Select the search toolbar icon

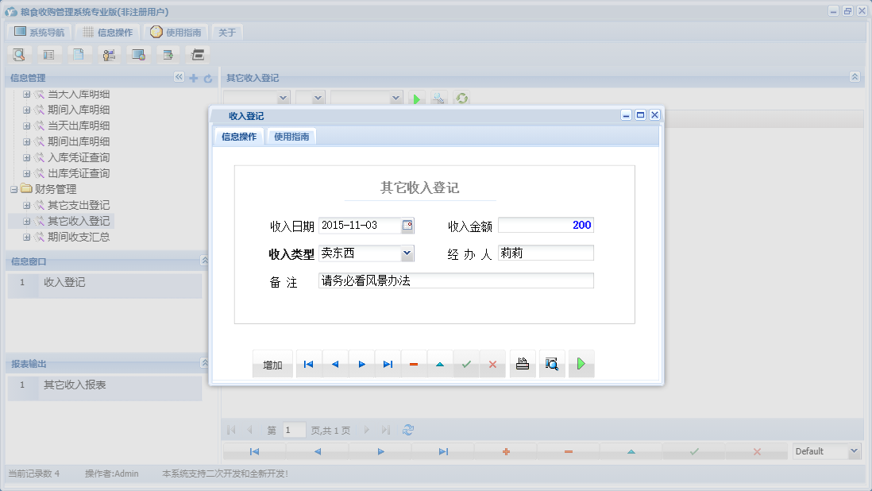(19, 54)
